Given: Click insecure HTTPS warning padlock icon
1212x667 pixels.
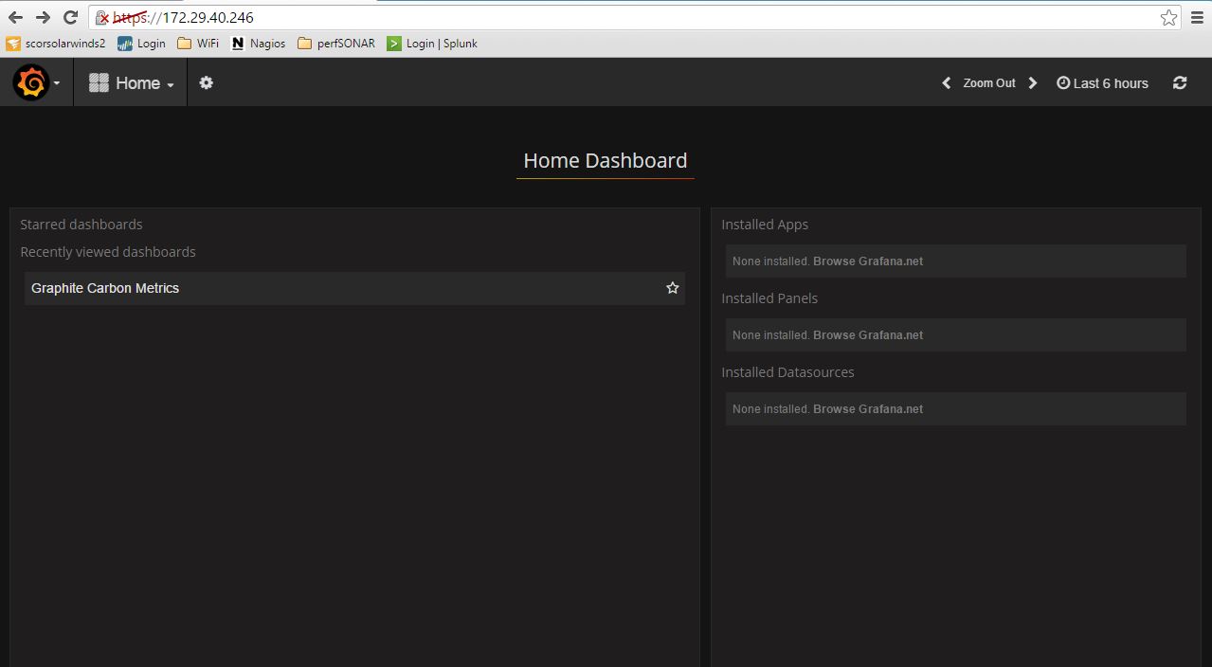Looking at the screenshot, I should click(103, 18).
